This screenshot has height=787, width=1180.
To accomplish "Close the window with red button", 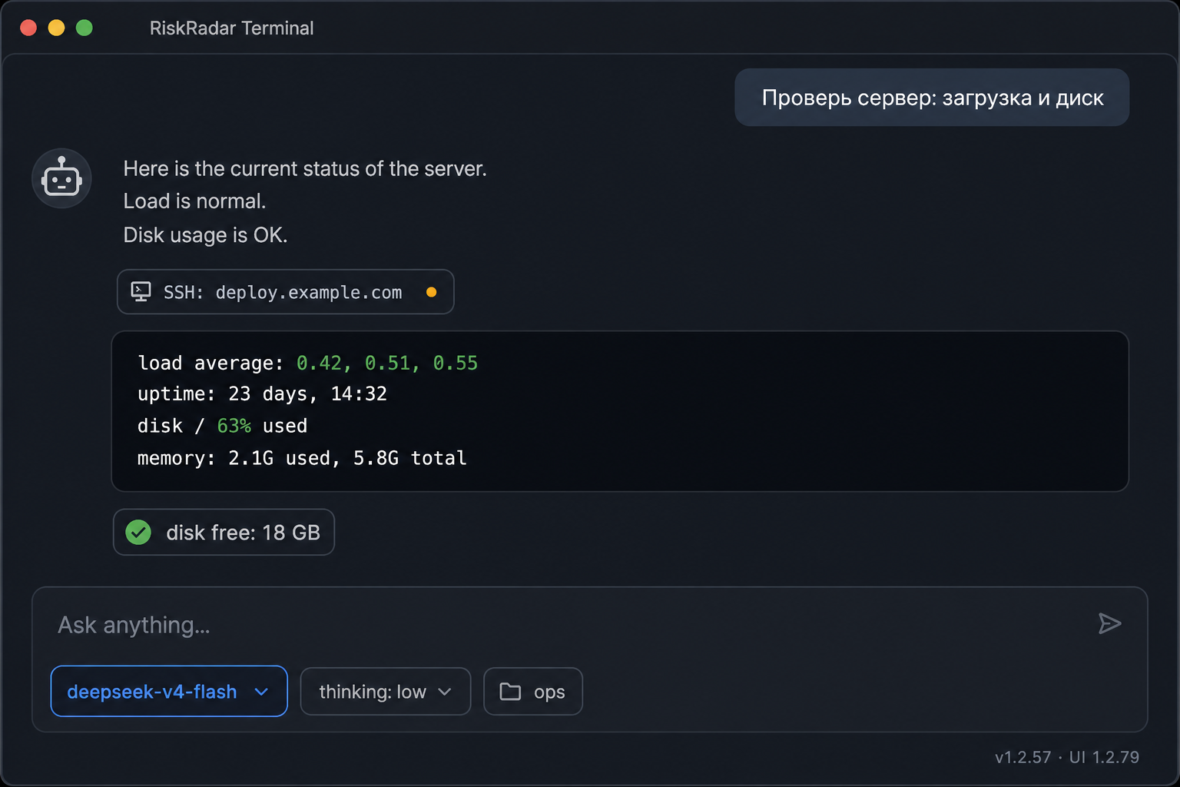I will click(x=28, y=28).
